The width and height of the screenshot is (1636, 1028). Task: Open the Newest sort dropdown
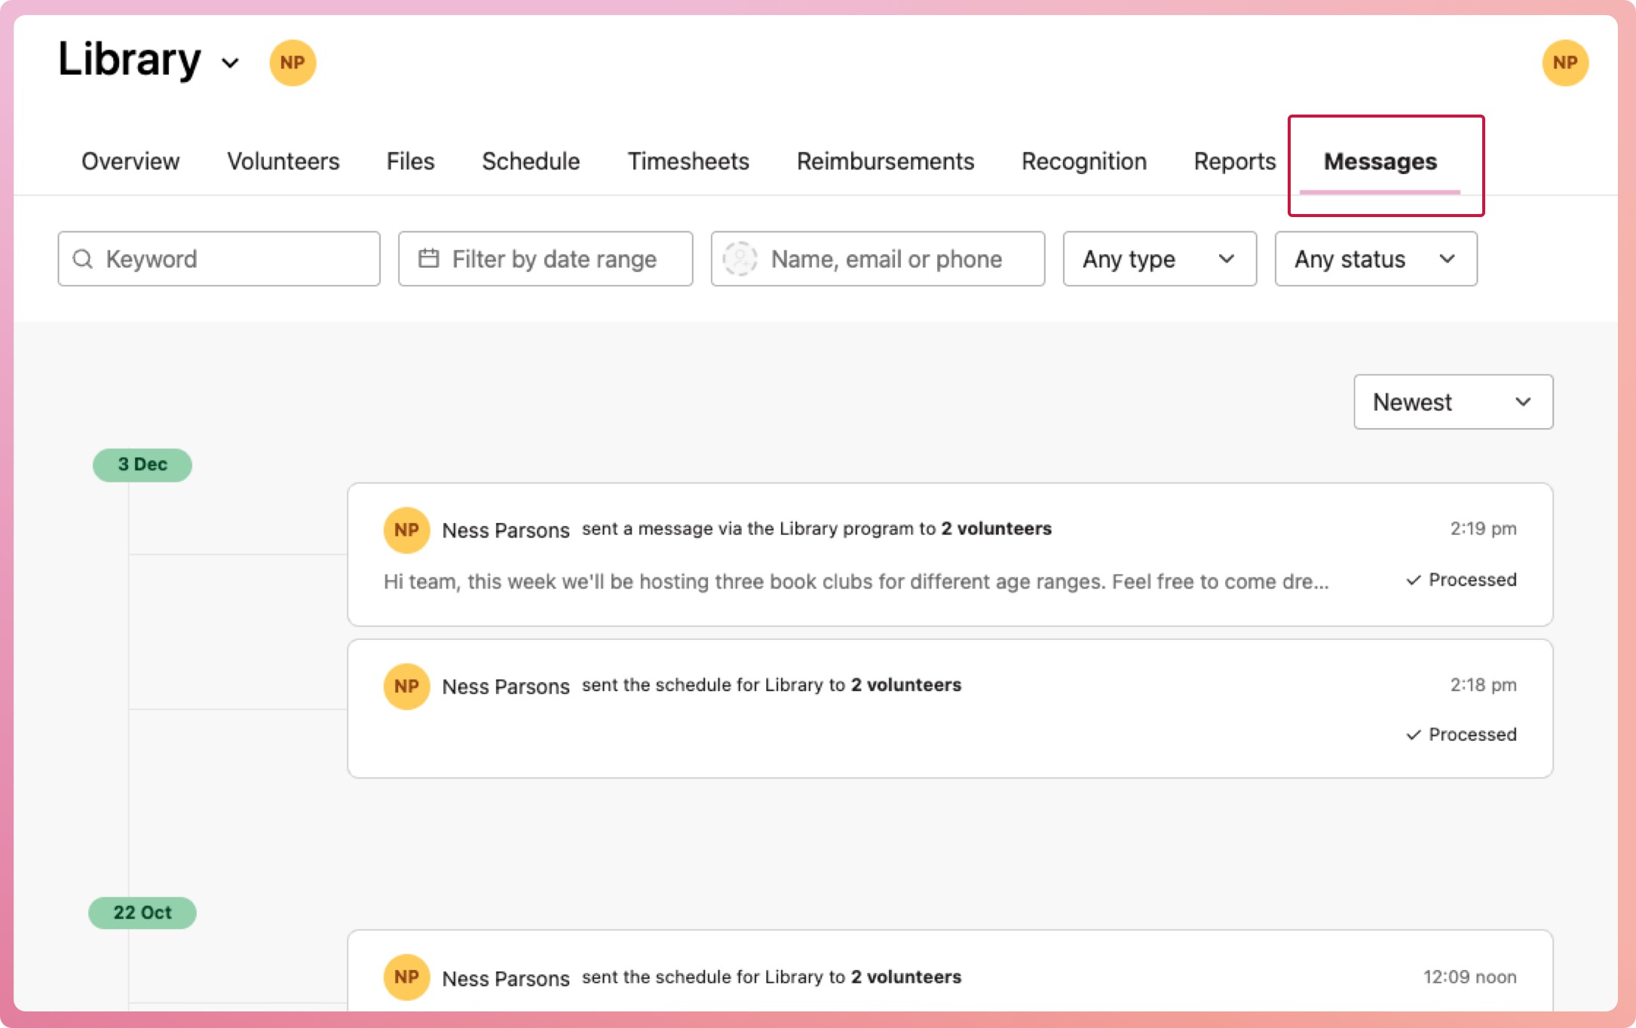(x=1452, y=402)
